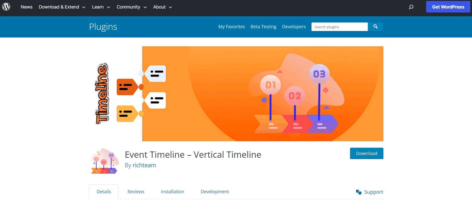
Task: Open the Community menu
Action: tap(128, 7)
